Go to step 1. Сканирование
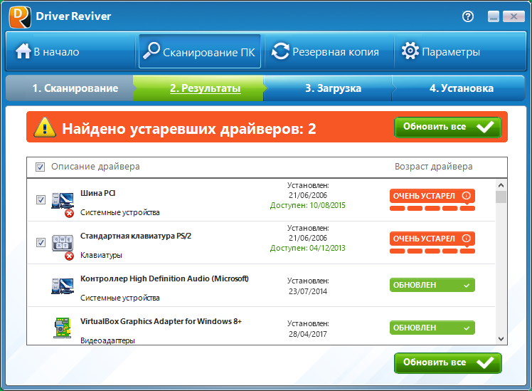Image resolution: width=532 pixels, height=391 pixels. tap(70, 88)
